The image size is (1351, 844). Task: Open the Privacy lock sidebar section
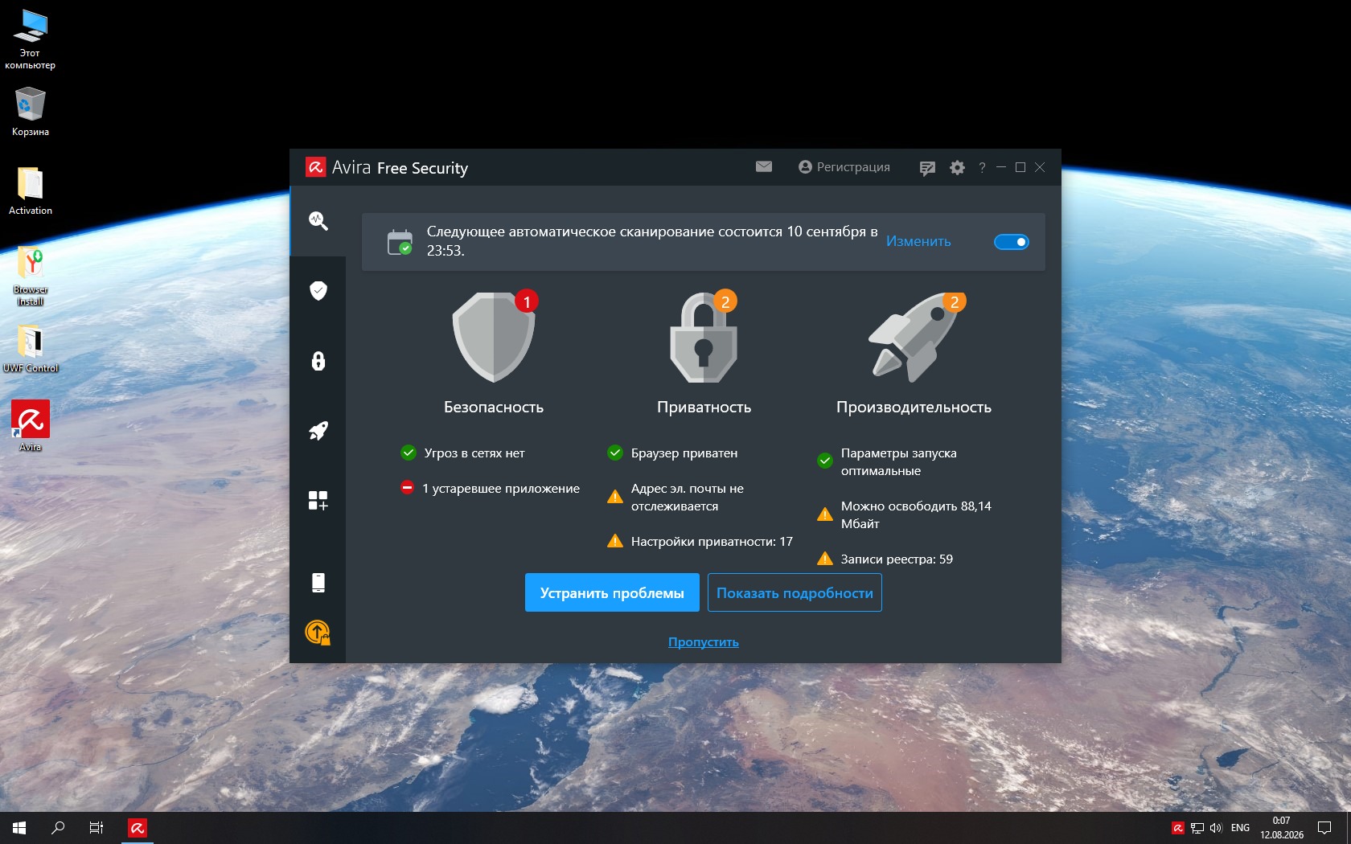(x=318, y=361)
